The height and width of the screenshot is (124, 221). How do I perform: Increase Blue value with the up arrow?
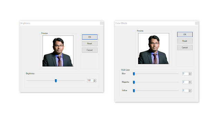pos(190,73)
